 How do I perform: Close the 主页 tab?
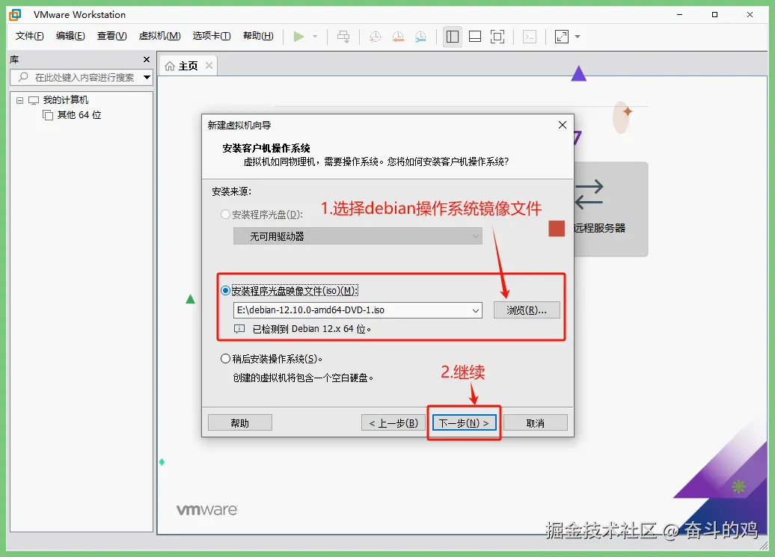[209, 65]
